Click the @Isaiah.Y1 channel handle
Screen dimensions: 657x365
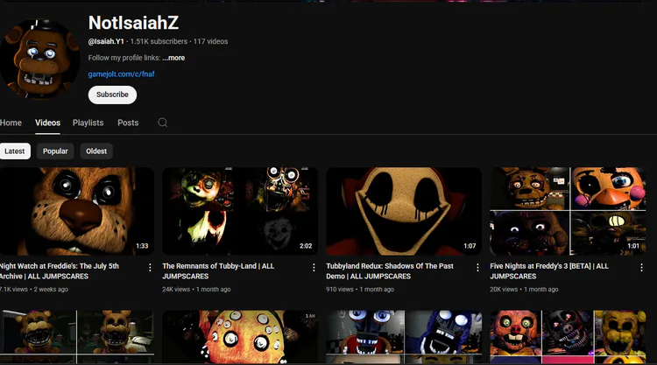pos(106,41)
